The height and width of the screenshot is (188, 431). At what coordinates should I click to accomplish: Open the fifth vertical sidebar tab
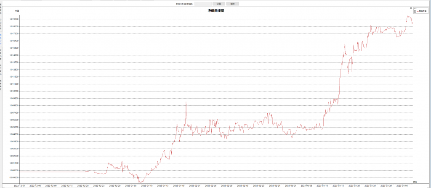click(x=1, y=69)
